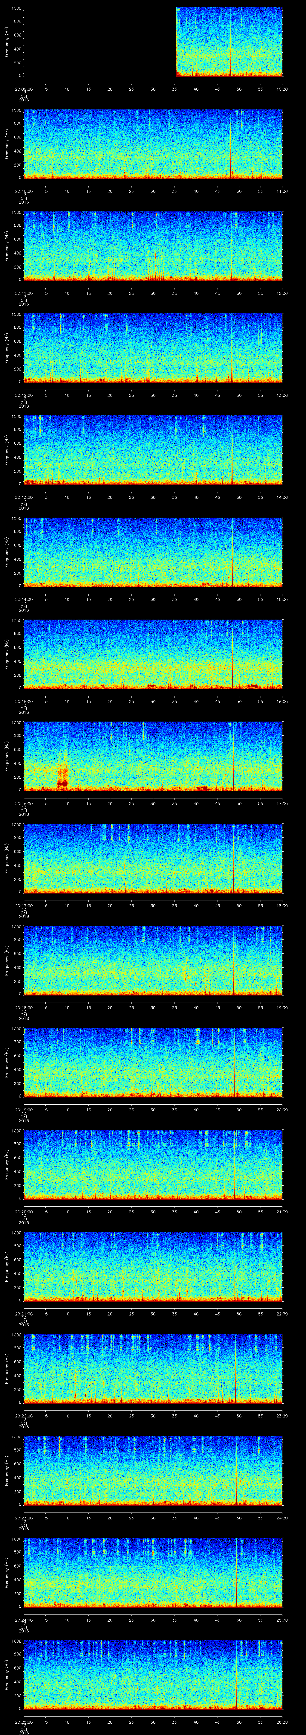Viewport: 306px width, 1735px height.
Task: Click the red vertical spike in the 20:09:00 spectrogram
Action: pyautogui.click(x=230, y=42)
